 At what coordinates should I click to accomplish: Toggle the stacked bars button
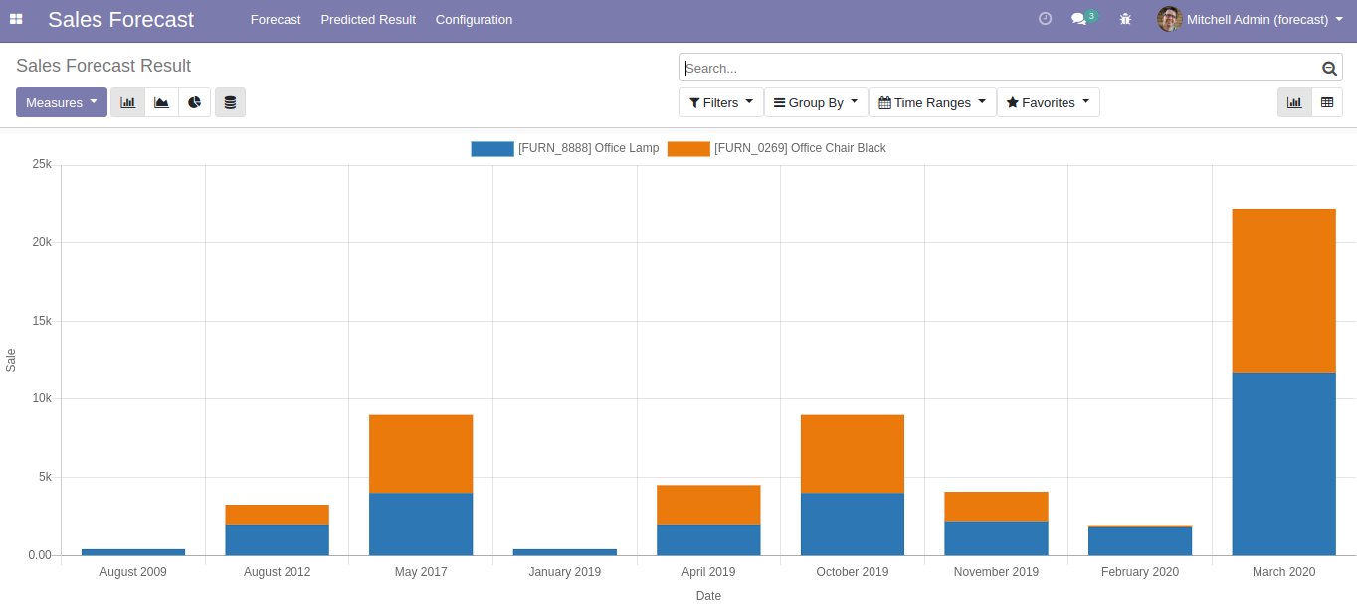coord(230,102)
